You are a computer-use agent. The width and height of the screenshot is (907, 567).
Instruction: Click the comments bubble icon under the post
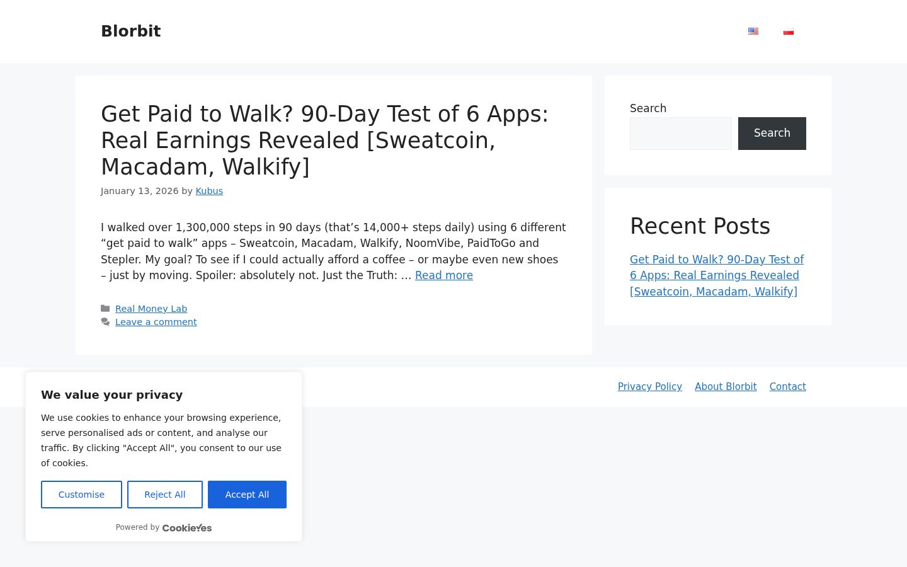tap(105, 322)
